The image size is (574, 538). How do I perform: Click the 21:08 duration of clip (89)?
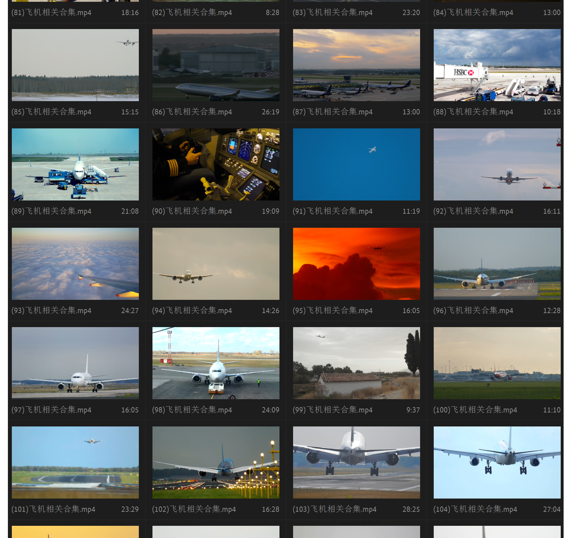click(x=130, y=211)
